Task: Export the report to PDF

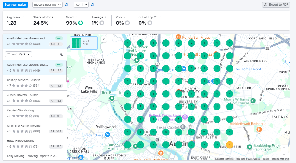Action: coord(276,4)
